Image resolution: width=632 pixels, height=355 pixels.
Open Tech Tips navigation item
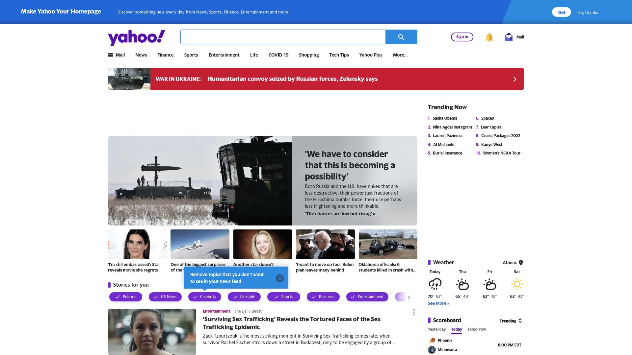click(x=339, y=55)
